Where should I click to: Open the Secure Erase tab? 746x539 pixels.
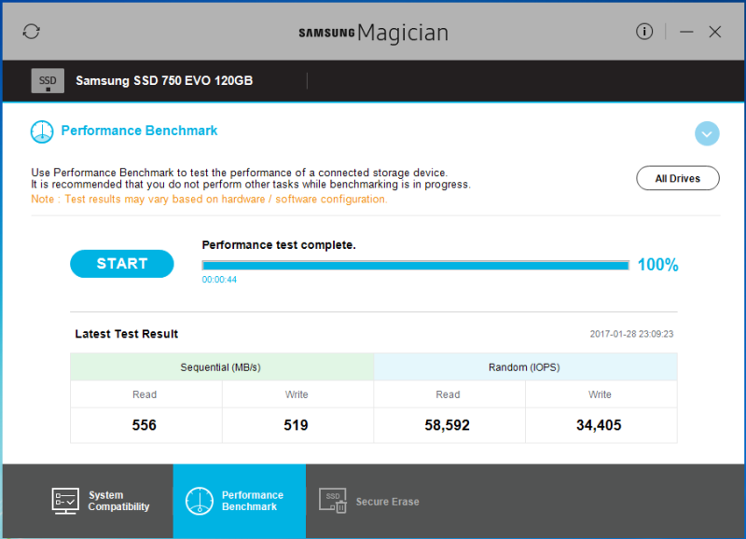[x=369, y=502]
